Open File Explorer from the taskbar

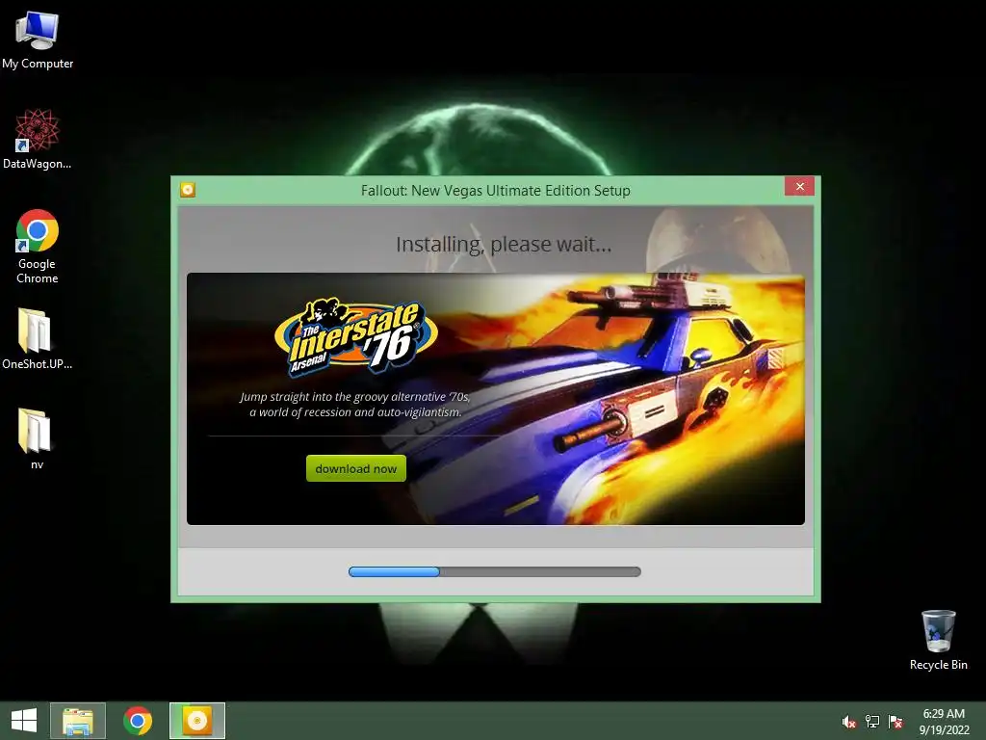(x=78, y=721)
